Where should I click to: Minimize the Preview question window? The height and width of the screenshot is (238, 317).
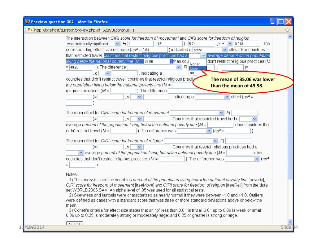pos(273,21)
